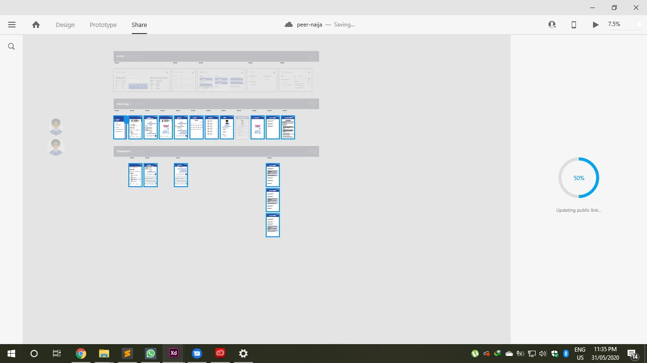Open the search tool in left sidebar
Viewport: 647px width, 363px height.
pyautogui.click(x=11, y=46)
